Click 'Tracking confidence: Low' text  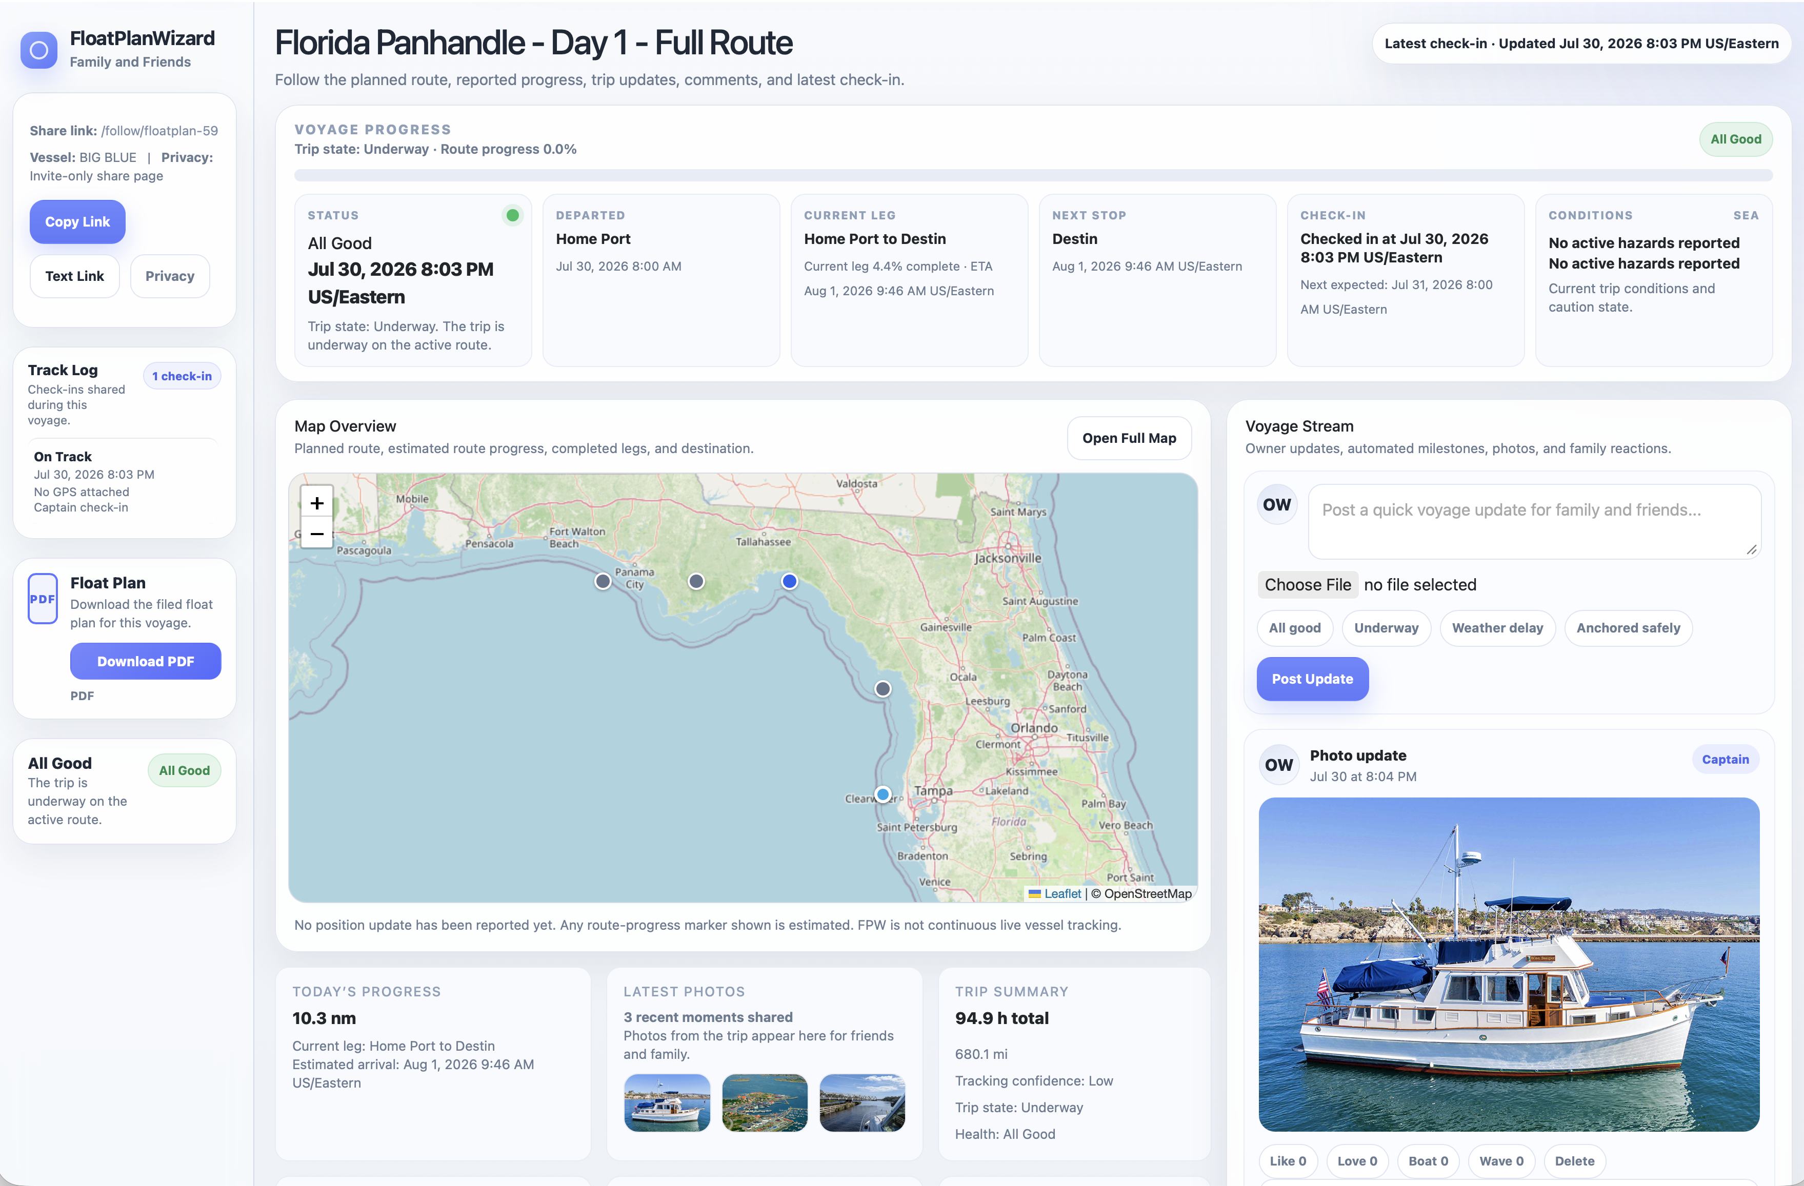point(1034,1081)
